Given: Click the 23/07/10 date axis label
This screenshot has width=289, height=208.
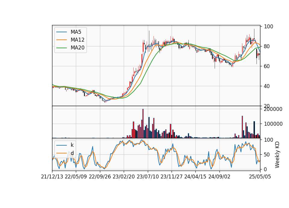Looking at the screenshot, I should pyautogui.click(x=148, y=177).
